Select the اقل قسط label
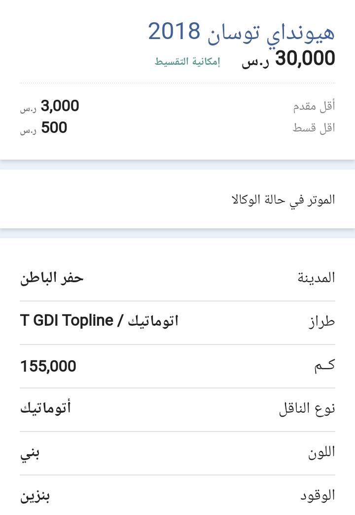 point(314,128)
